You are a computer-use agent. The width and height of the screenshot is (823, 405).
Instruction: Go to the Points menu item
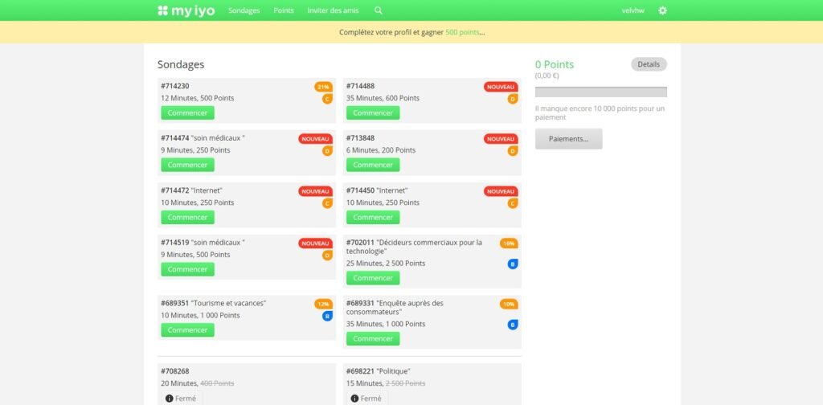[284, 10]
